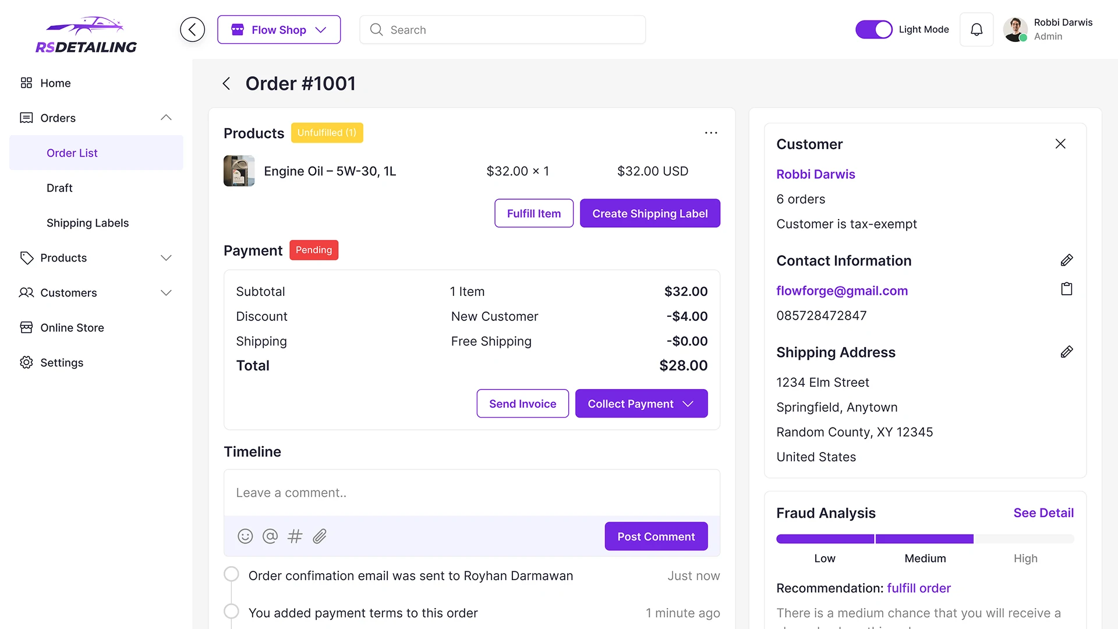Screen dimensions: 1118x629
Task: Open the three-dot menu on Products card
Action: click(710, 133)
